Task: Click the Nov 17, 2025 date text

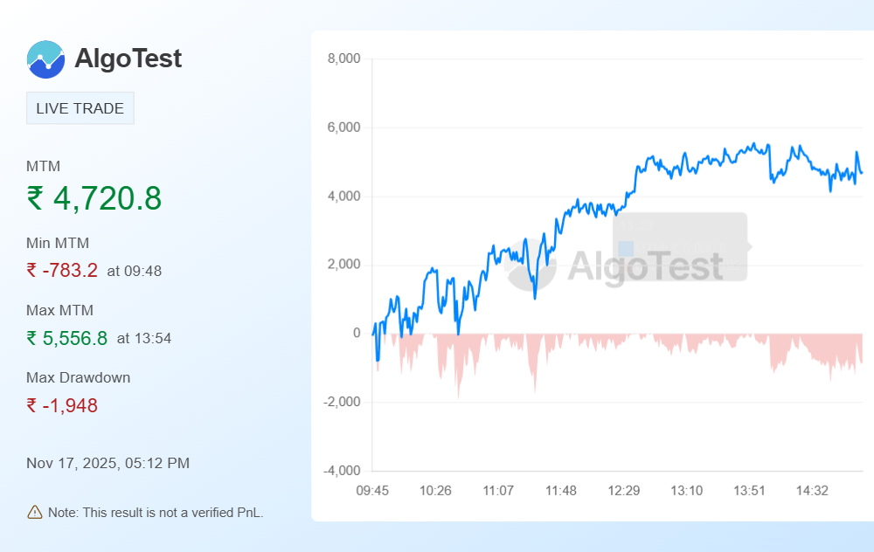Action: (x=108, y=463)
